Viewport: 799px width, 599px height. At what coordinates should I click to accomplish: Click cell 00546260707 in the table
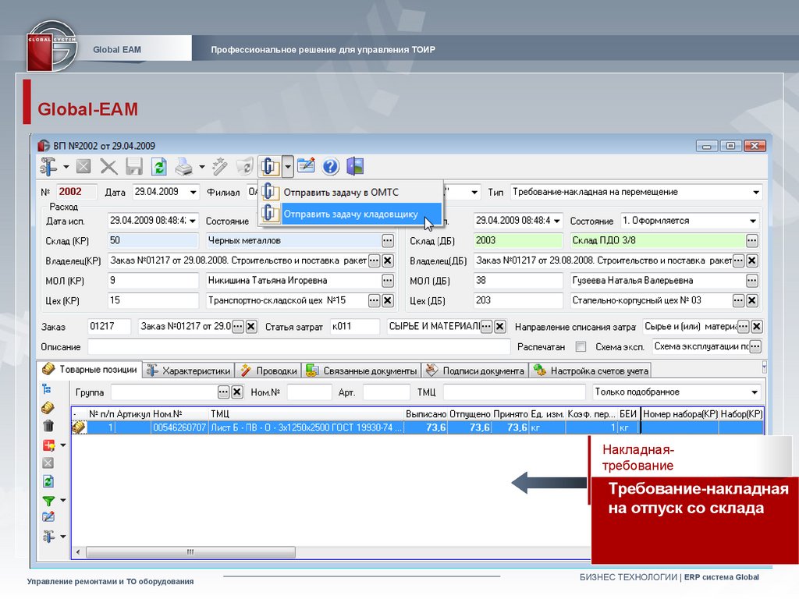click(x=179, y=427)
